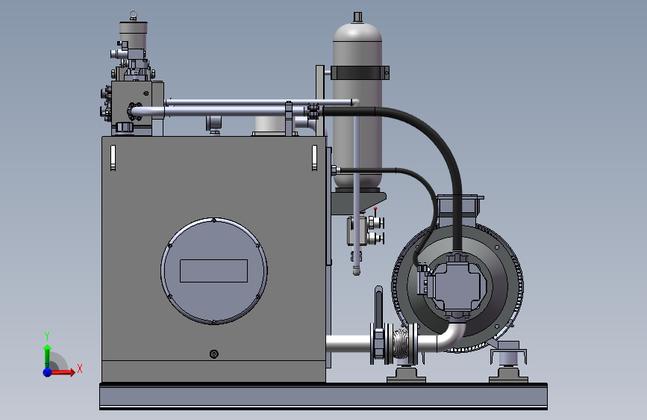The height and width of the screenshot is (420, 647).
Task: Select the round inspection cover on tank
Action: point(213,271)
